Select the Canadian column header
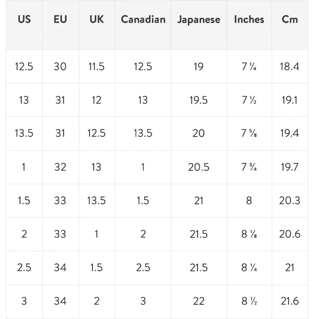This screenshot has height=319, width=314. pyautogui.click(x=143, y=20)
